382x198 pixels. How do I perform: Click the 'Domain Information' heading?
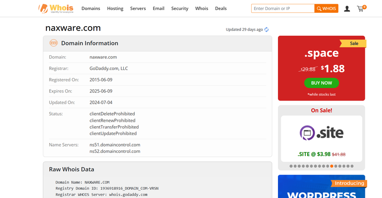tap(90, 43)
